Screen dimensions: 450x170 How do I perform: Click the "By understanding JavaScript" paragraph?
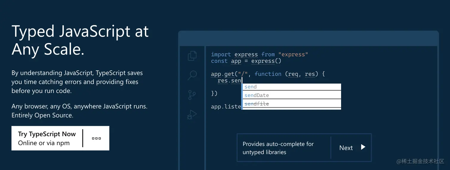(x=77, y=82)
